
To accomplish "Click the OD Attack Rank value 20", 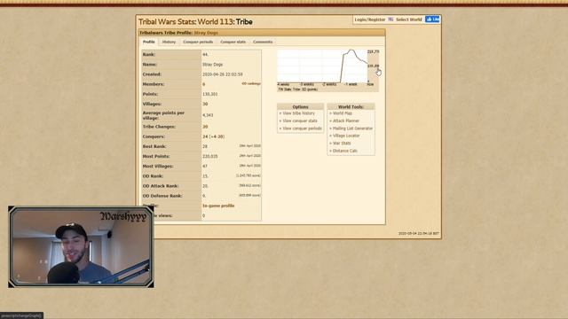I will [205, 186].
